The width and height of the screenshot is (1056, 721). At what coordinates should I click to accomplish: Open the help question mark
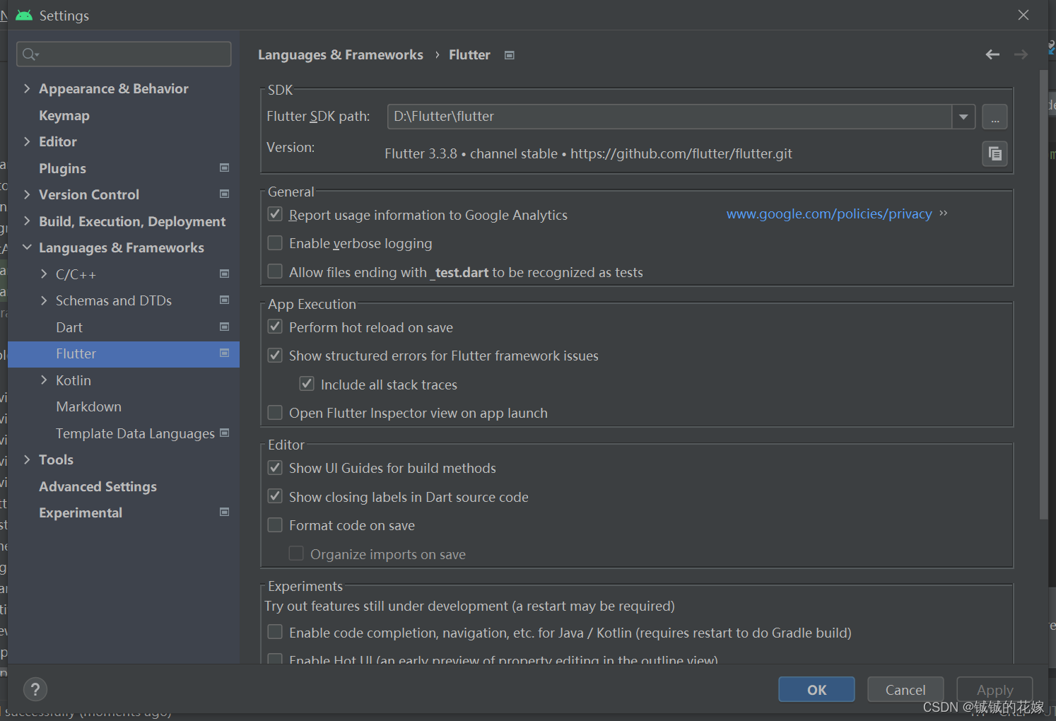coord(35,689)
